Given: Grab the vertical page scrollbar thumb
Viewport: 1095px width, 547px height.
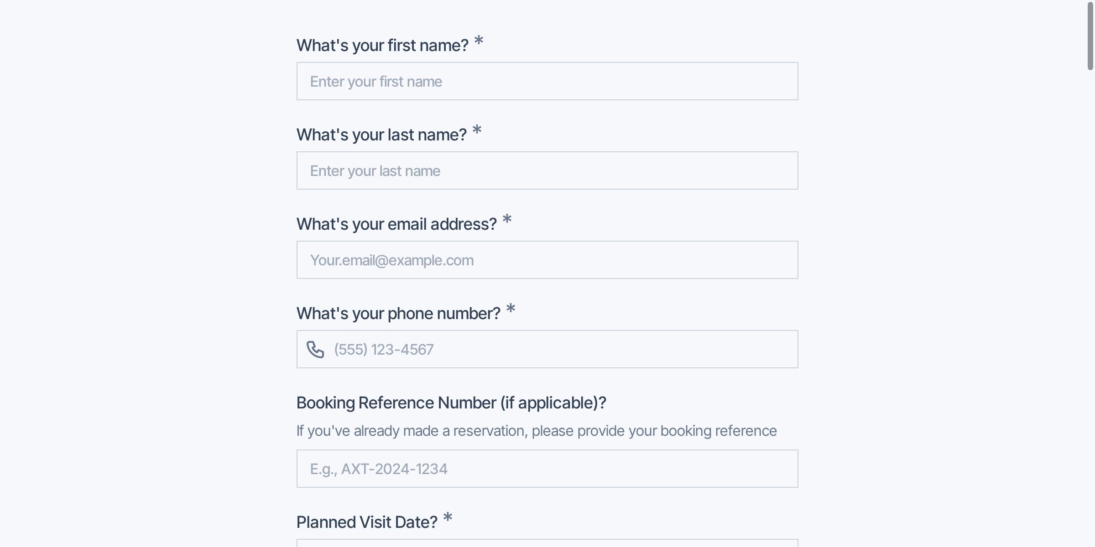Looking at the screenshot, I should tap(1090, 36).
